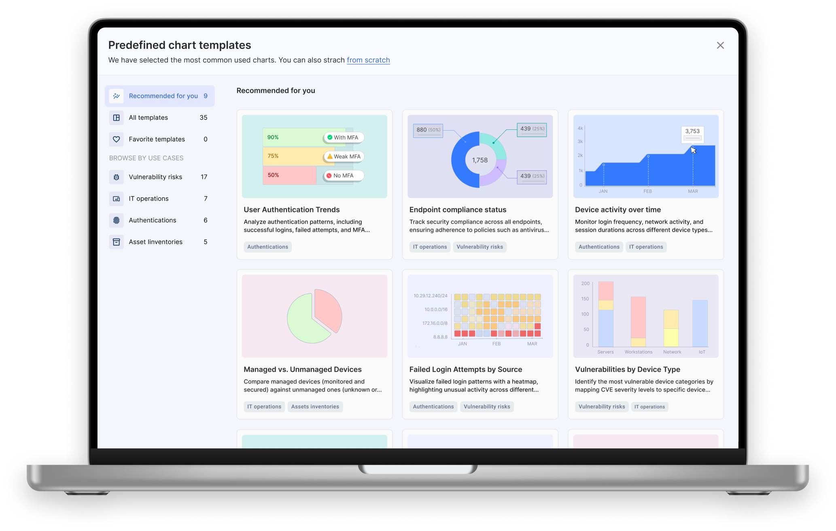The width and height of the screenshot is (836, 531).
Task: Open User Authentication Trends chart preview
Action: 314,157
